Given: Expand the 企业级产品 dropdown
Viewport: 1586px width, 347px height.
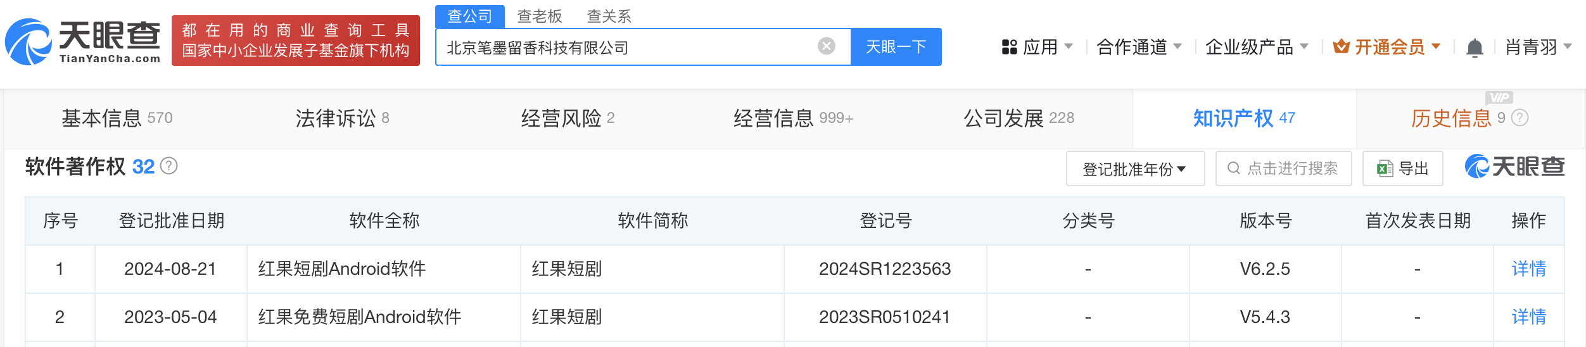Looking at the screenshot, I should tap(1257, 47).
